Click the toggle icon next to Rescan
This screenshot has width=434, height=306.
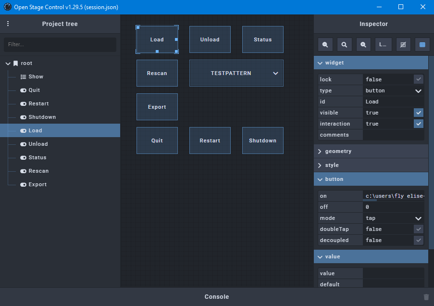[x=23, y=171]
